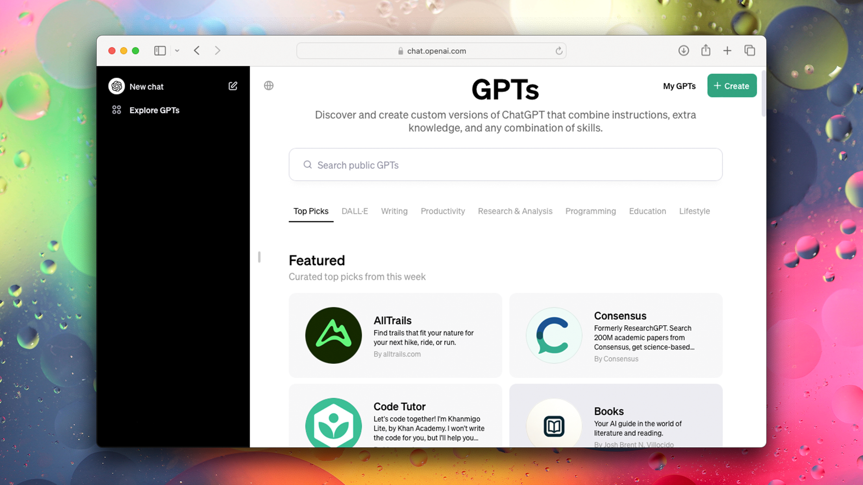Screen dimensions: 863x485
Task: Open the Share menu in Safari's toolbar
Action: pos(706,50)
